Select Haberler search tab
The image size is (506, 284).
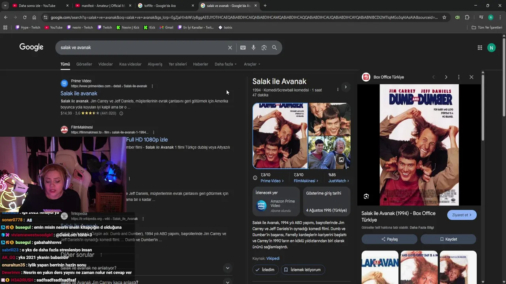click(x=200, y=64)
